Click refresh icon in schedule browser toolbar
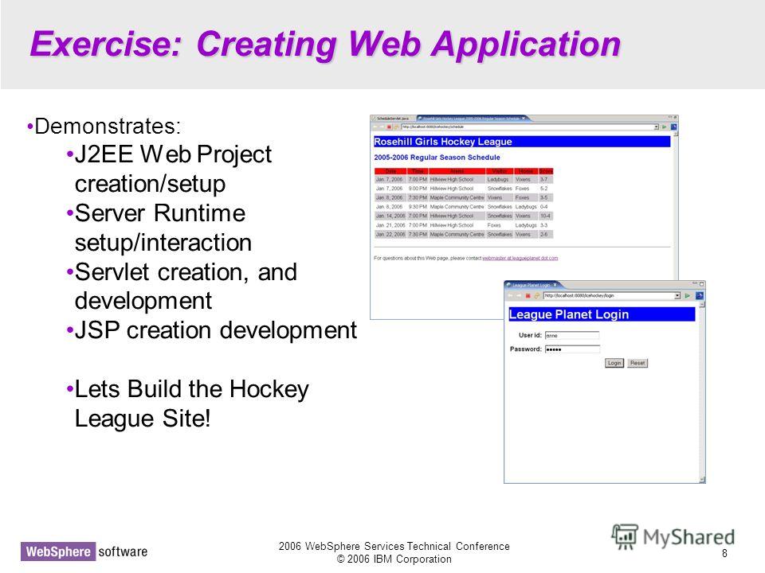 (x=397, y=127)
